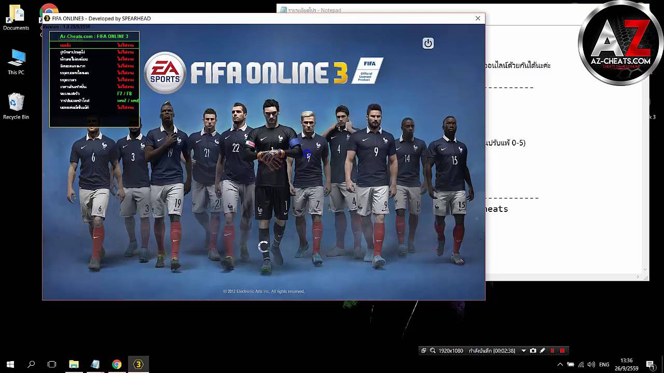Open the Wi-Fi network tray icon
This screenshot has width=664, height=373.
point(581,365)
